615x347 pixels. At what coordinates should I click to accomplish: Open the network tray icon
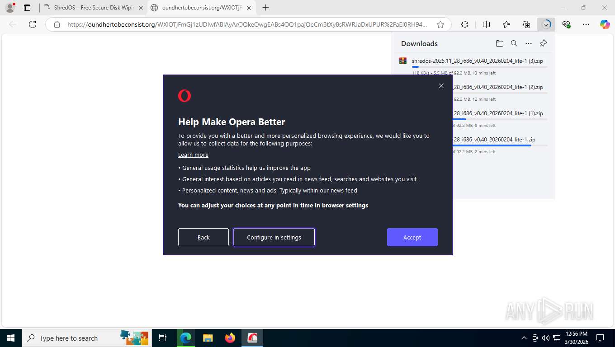pos(557,338)
